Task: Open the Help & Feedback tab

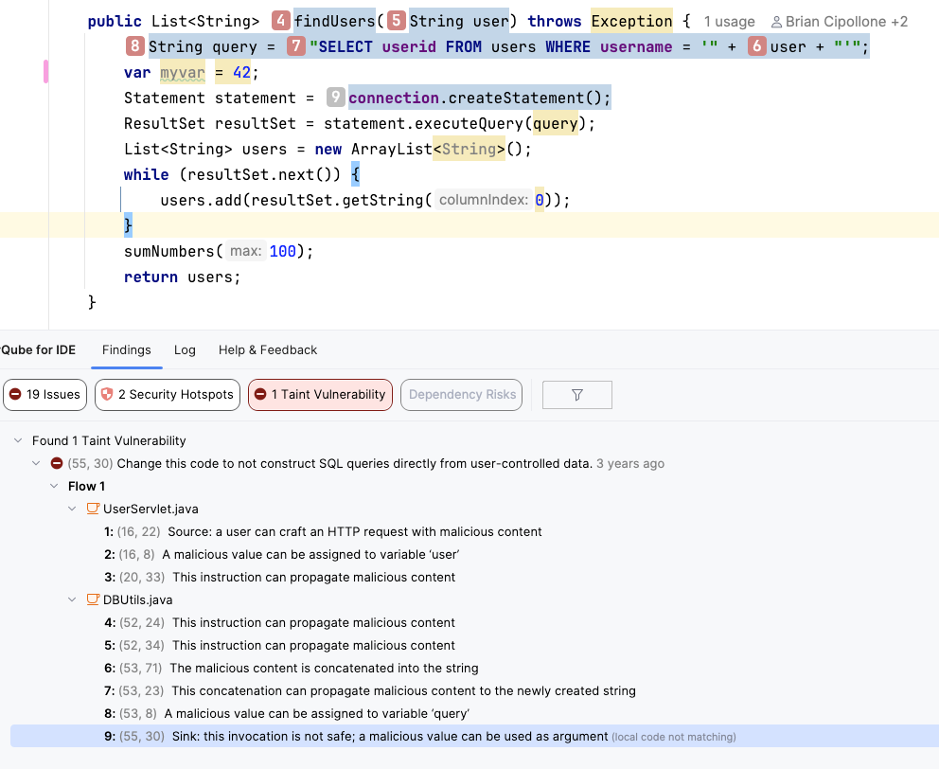Action: click(268, 349)
